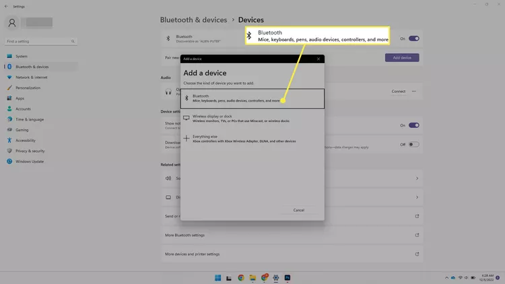The image size is (505, 284).
Task: Open Network & internet settings
Action: point(40,77)
